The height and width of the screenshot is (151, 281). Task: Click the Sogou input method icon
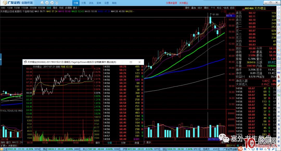coord(240,149)
